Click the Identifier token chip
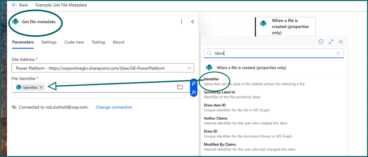Viewport: 368px width, 157px height. tap(30, 88)
